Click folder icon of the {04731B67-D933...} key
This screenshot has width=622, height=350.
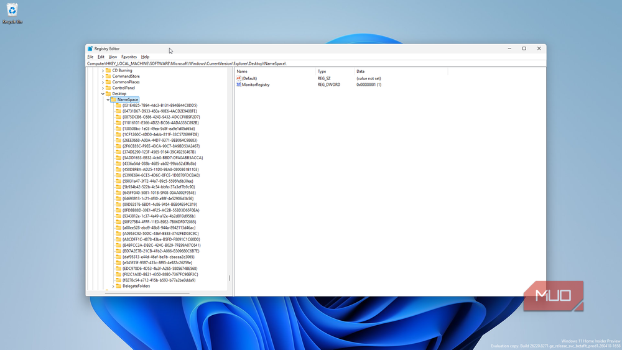(119, 111)
